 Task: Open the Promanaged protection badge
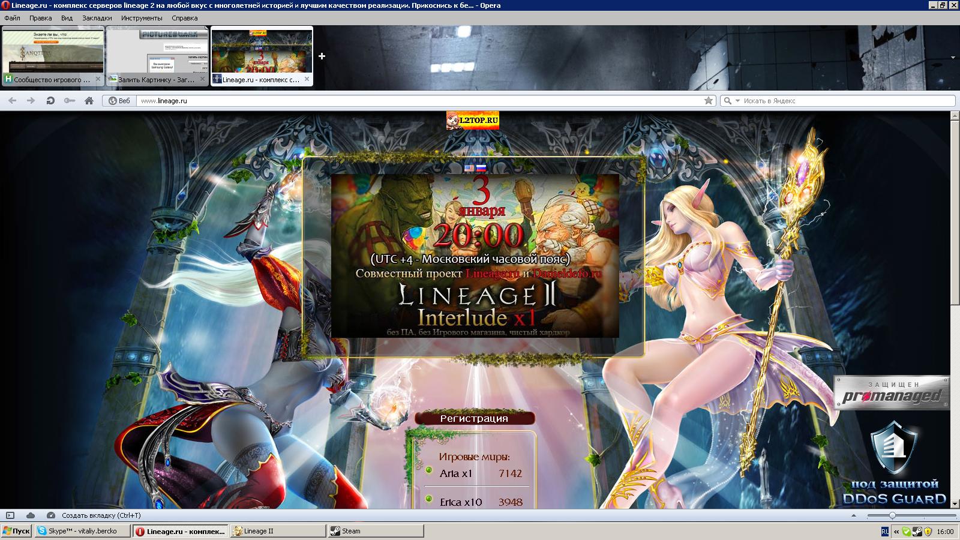pyautogui.click(x=892, y=393)
